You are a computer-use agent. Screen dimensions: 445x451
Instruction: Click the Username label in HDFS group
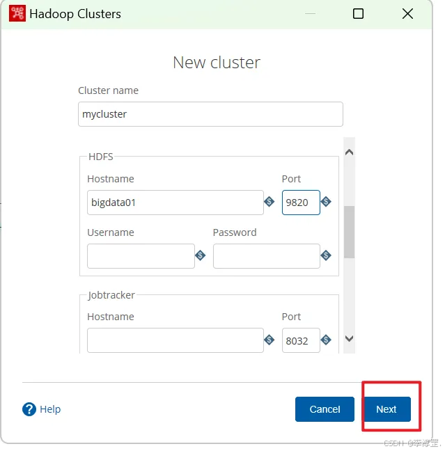(111, 232)
